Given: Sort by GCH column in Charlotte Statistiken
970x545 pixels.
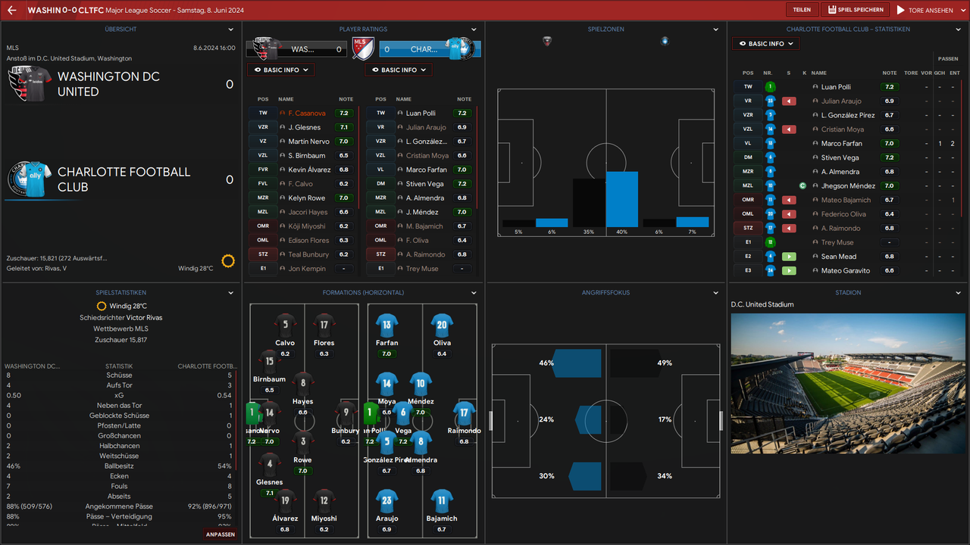Looking at the screenshot, I should pyautogui.click(x=940, y=73).
